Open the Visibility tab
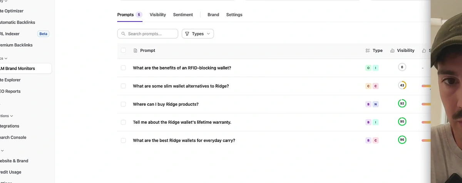The height and width of the screenshot is (183, 462). click(x=158, y=15)
